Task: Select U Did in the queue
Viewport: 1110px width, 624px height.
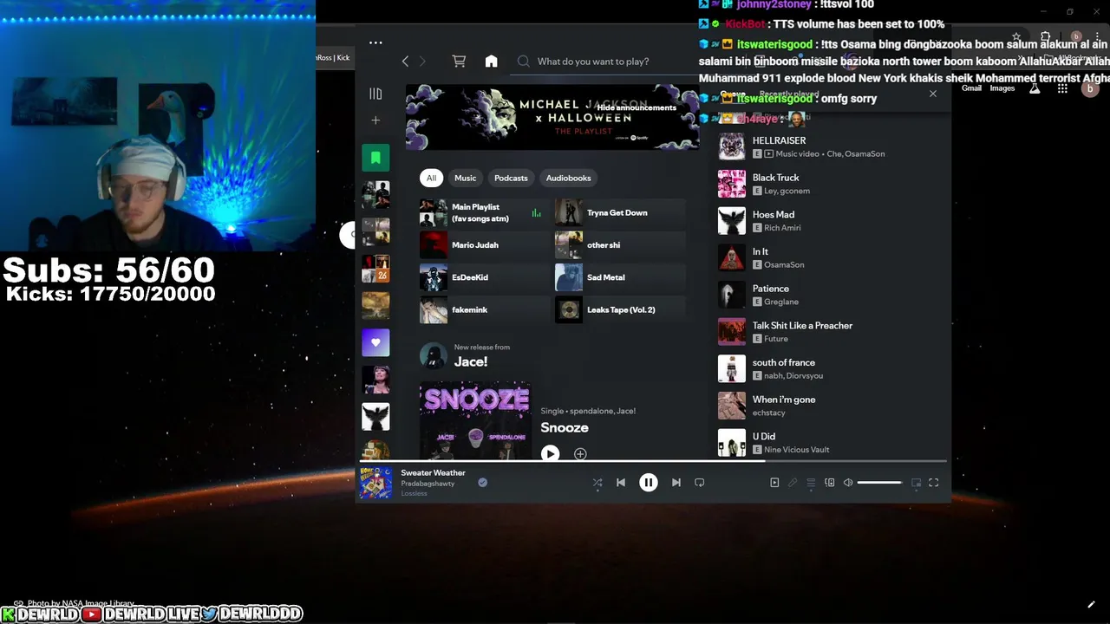Action: point(828,442)
